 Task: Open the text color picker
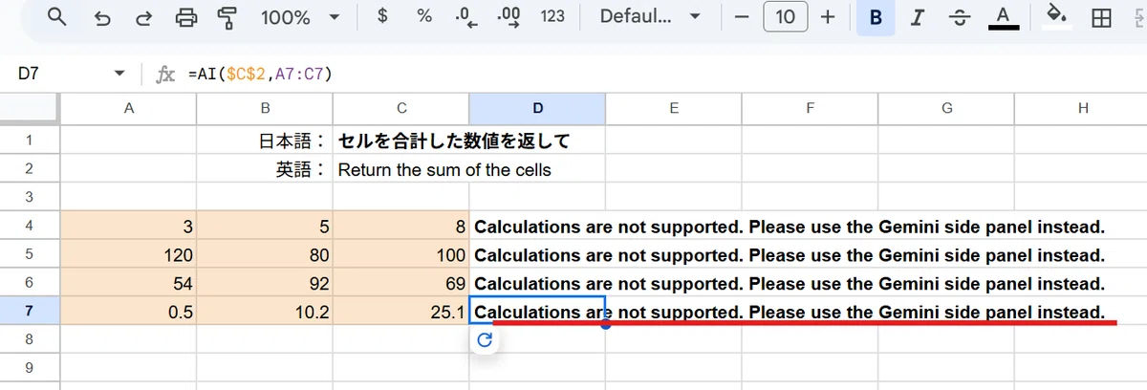point(1003,16)
